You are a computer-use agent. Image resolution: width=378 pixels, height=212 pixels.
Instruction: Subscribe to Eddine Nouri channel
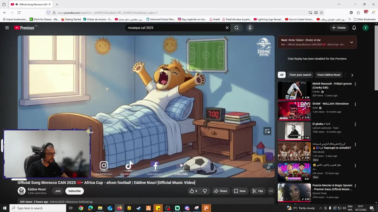point(74,191)
